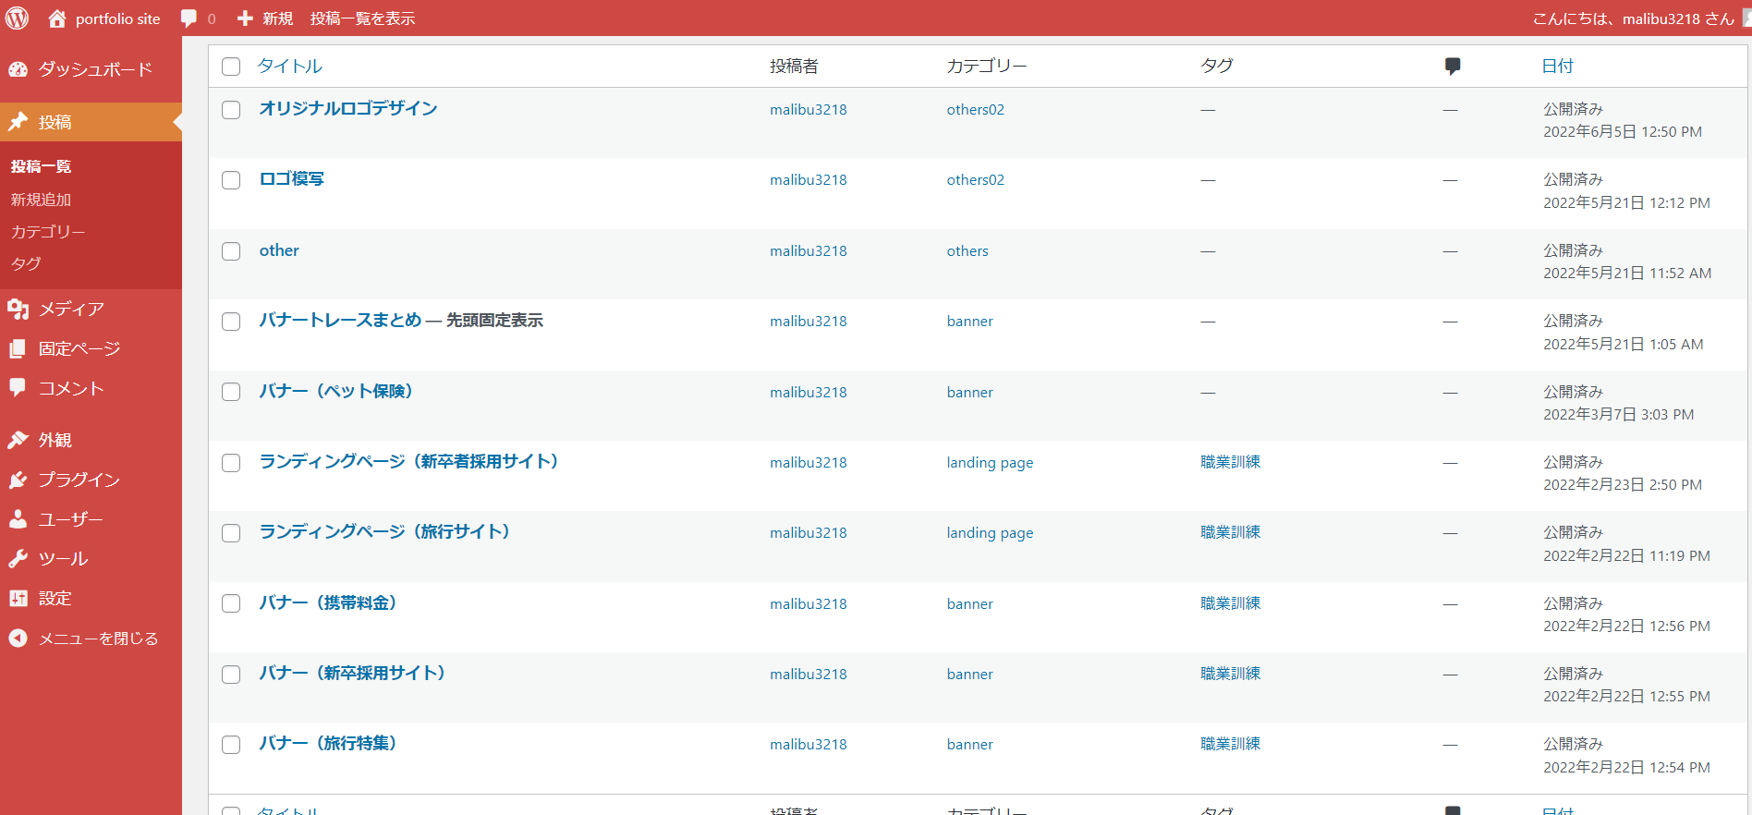Open the post バナー（新卒採用サイト）
The image size is (1752, 815).
pos(352,673)
